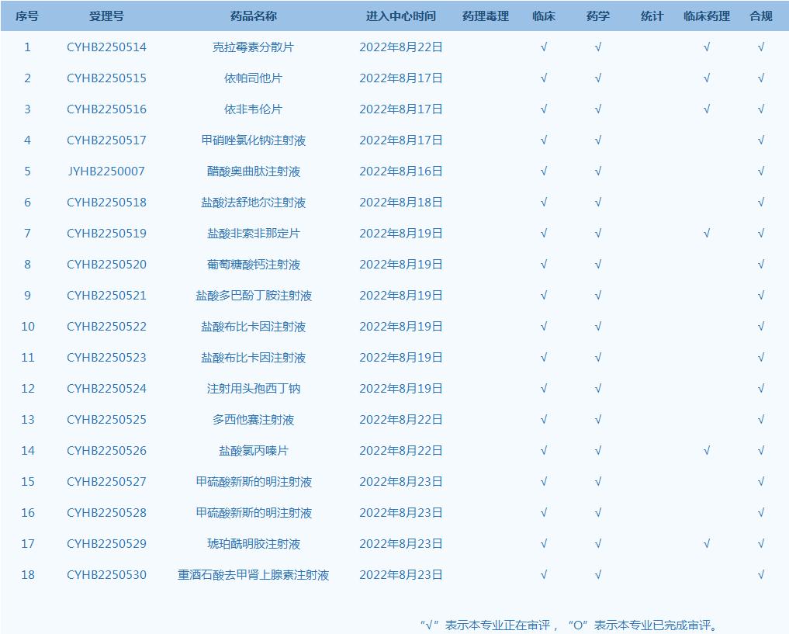Select acceptance number CYHB2250525
Image resolution: width=789 pixels, height=634 pixels.
pyautogui.click(x=106, y=420)
